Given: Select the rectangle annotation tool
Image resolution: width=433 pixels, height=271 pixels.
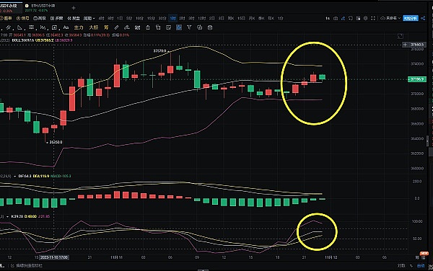Looking at the screenshot, I should click(x=54, y=27).
